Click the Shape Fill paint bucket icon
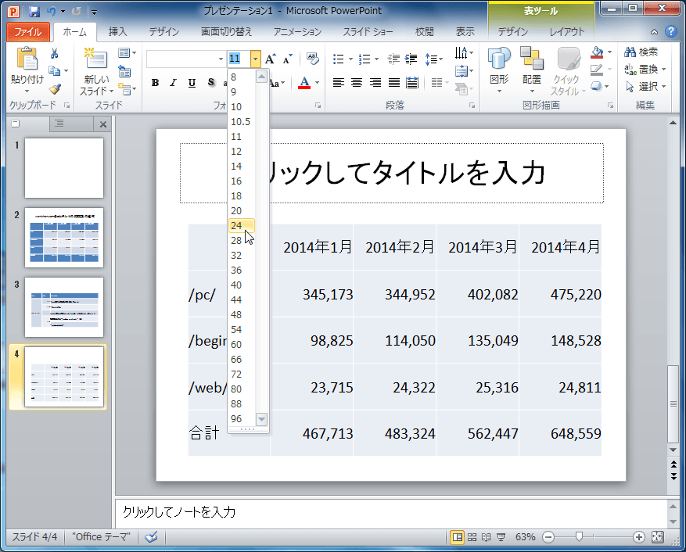The image size is (686, 552). click(x=597, y=52)
